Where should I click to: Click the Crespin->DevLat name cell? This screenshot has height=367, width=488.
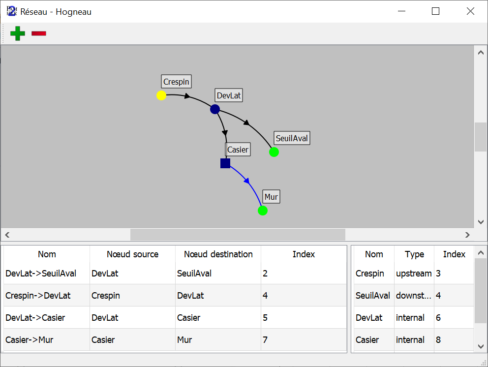(x=38, y=296)
